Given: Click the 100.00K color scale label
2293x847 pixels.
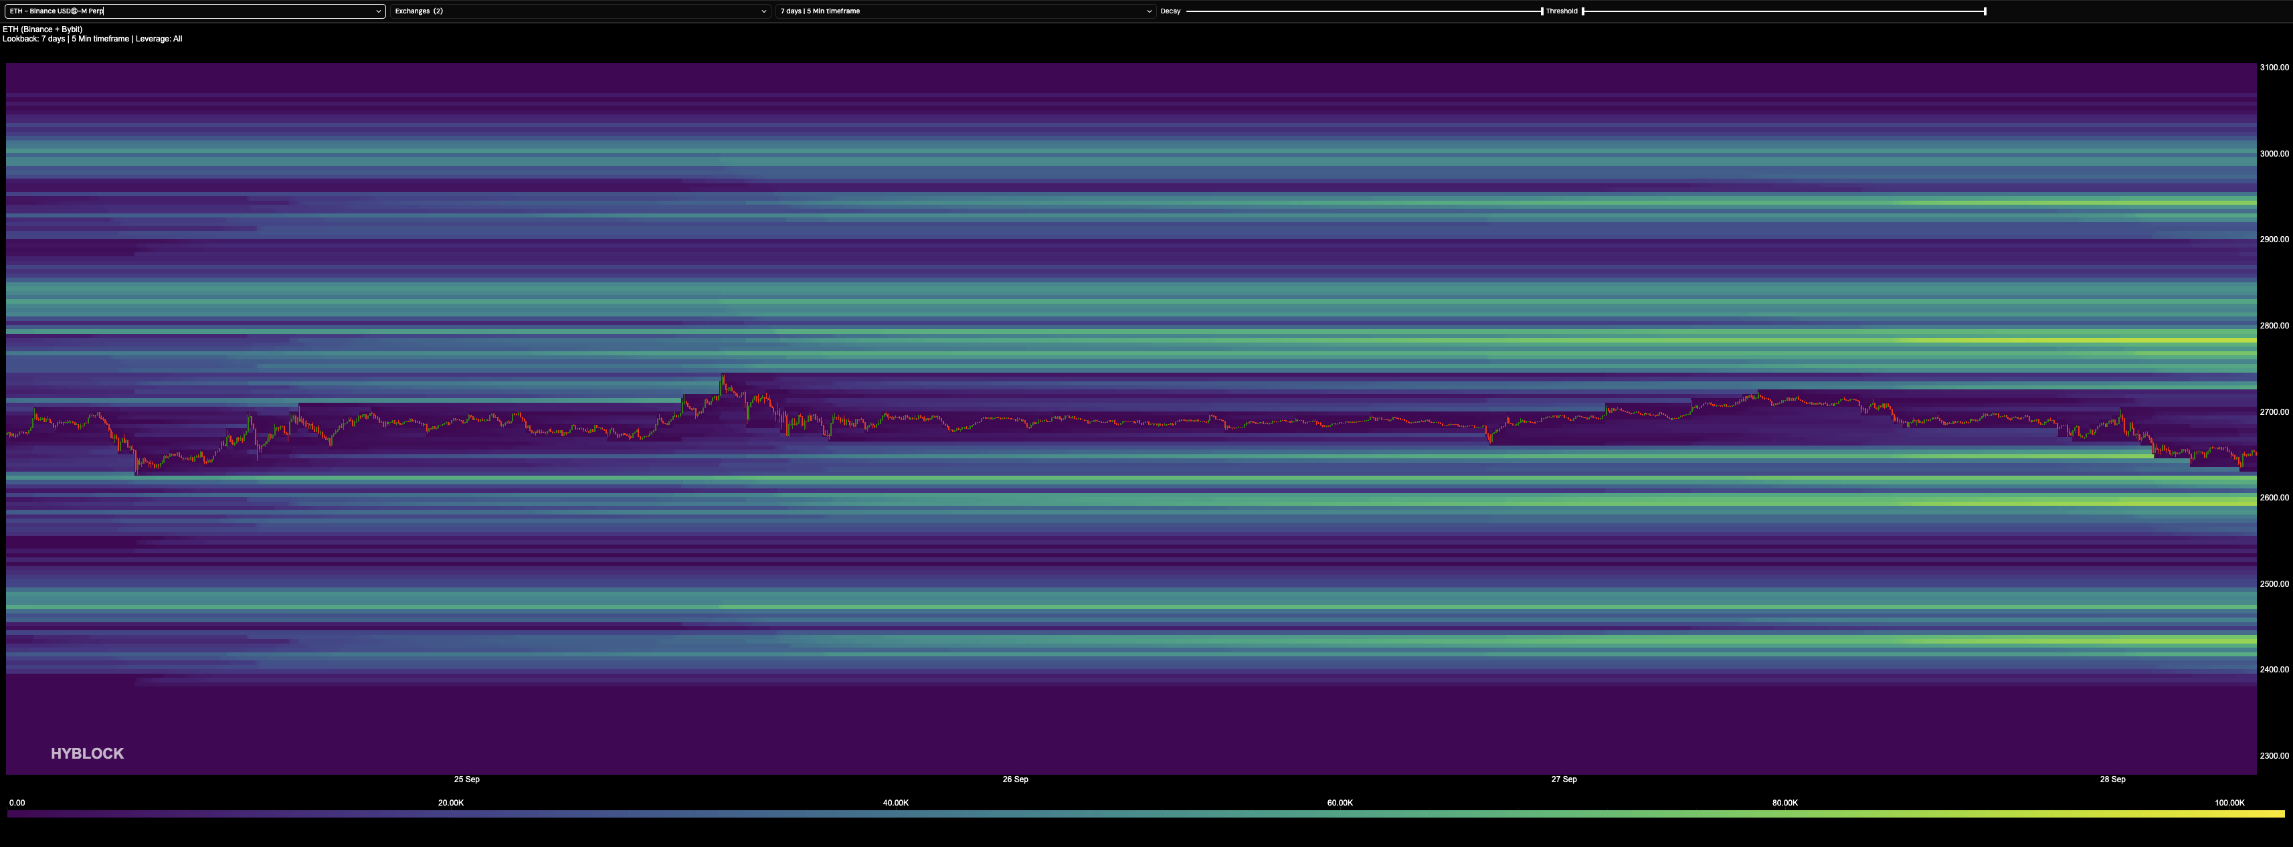Looking at the screenshot, I should point(2230,803).
